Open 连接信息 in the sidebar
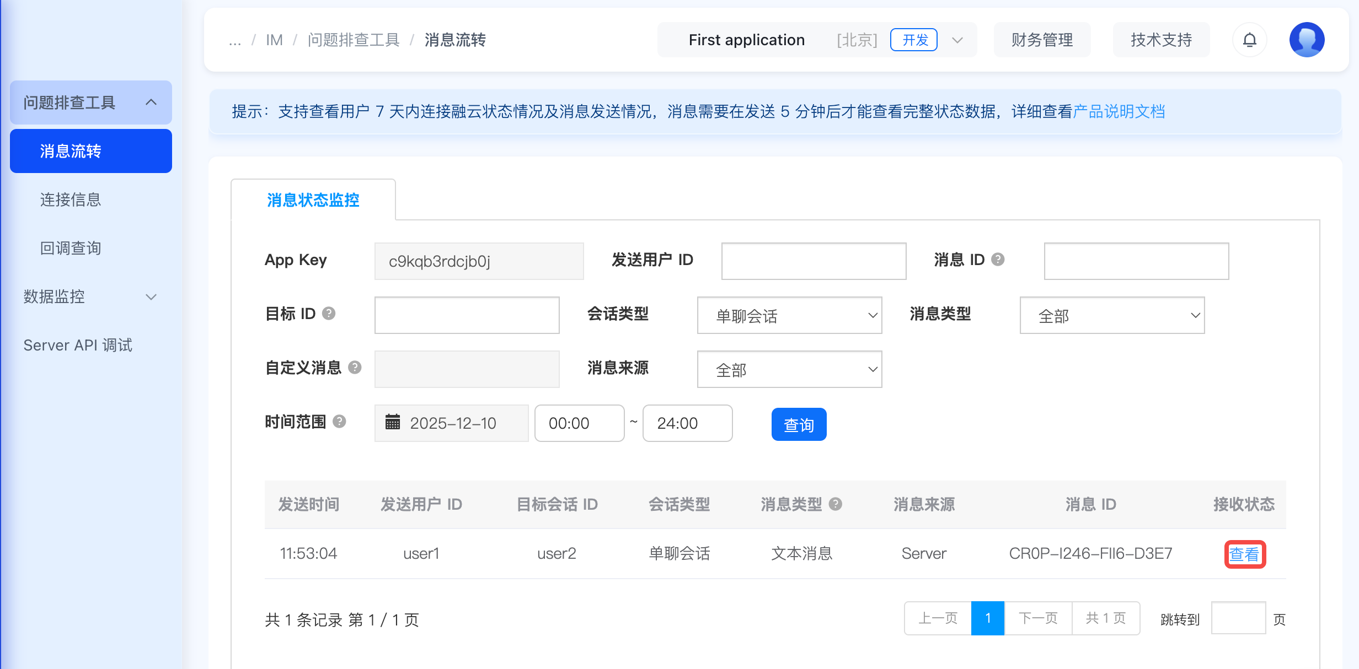The height and width of the screenshot is (669, 1359). tap(71, 199)
